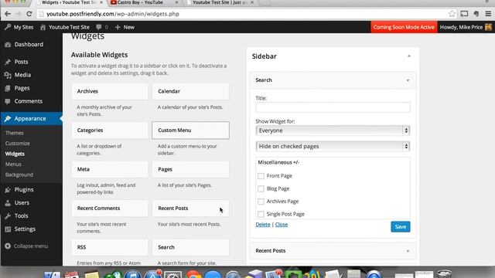This screenshot has width=495, height=278.
Task: Open Hide on checked pages dropdown
Action: coord(333,146)
